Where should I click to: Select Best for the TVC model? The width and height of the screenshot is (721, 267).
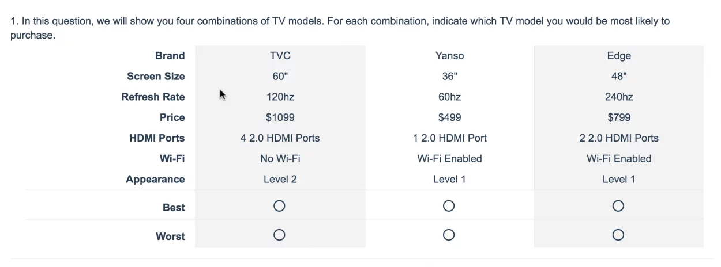tap(280, 206)
